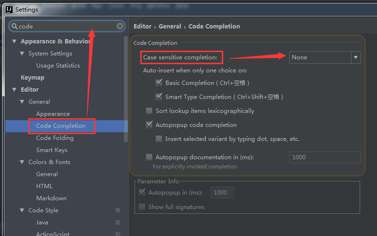Collapse the Editor tree node
The height and width of the screenshot is (236, 377).
pyautogui.click(x=14, y=90)
